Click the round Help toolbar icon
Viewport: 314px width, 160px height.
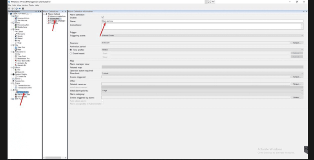pos(16,9)
